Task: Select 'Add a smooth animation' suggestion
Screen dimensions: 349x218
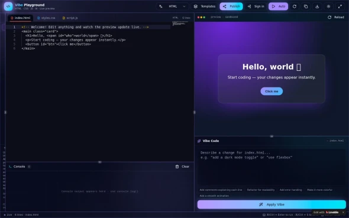Action: pos(214,196)
